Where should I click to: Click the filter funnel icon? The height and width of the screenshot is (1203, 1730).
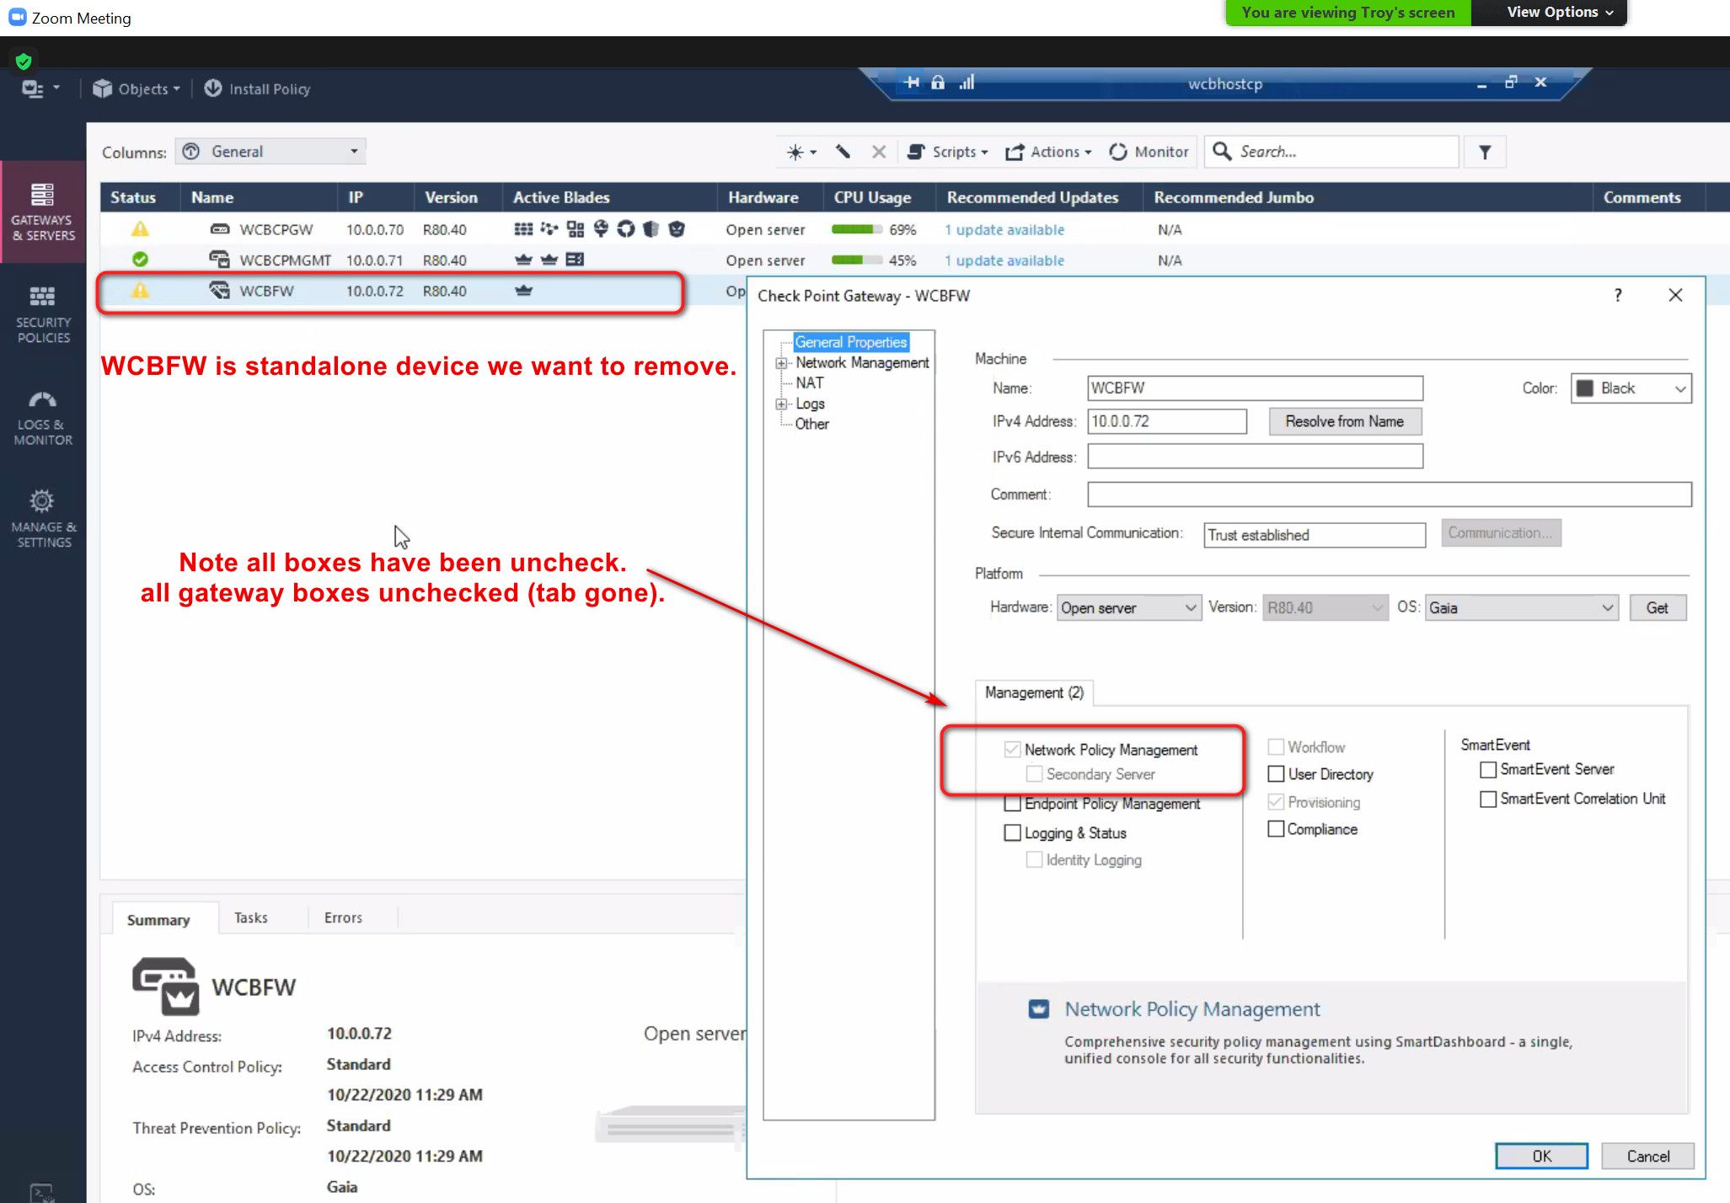tap(1485, 152)
